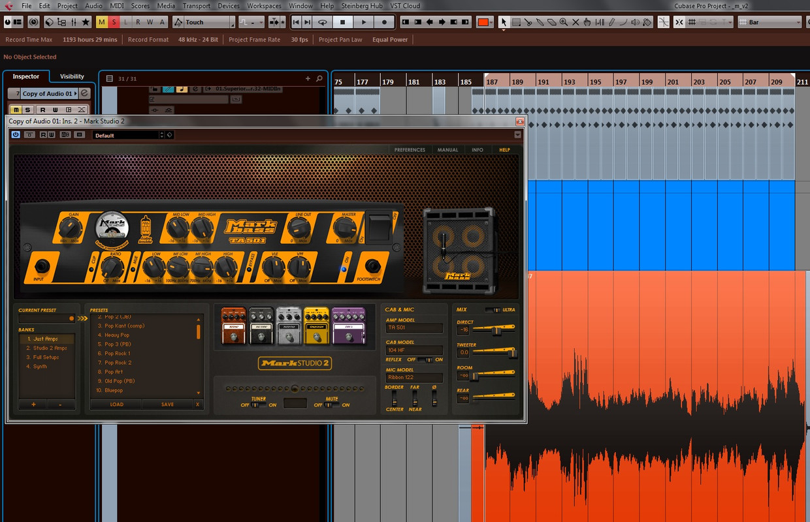Toggle plugin Read automation R button
The image size is (810, 522).
tap(44, 135)
